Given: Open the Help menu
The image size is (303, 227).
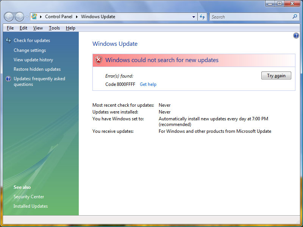Looking at the screenshot, I should tap(70, 28).
